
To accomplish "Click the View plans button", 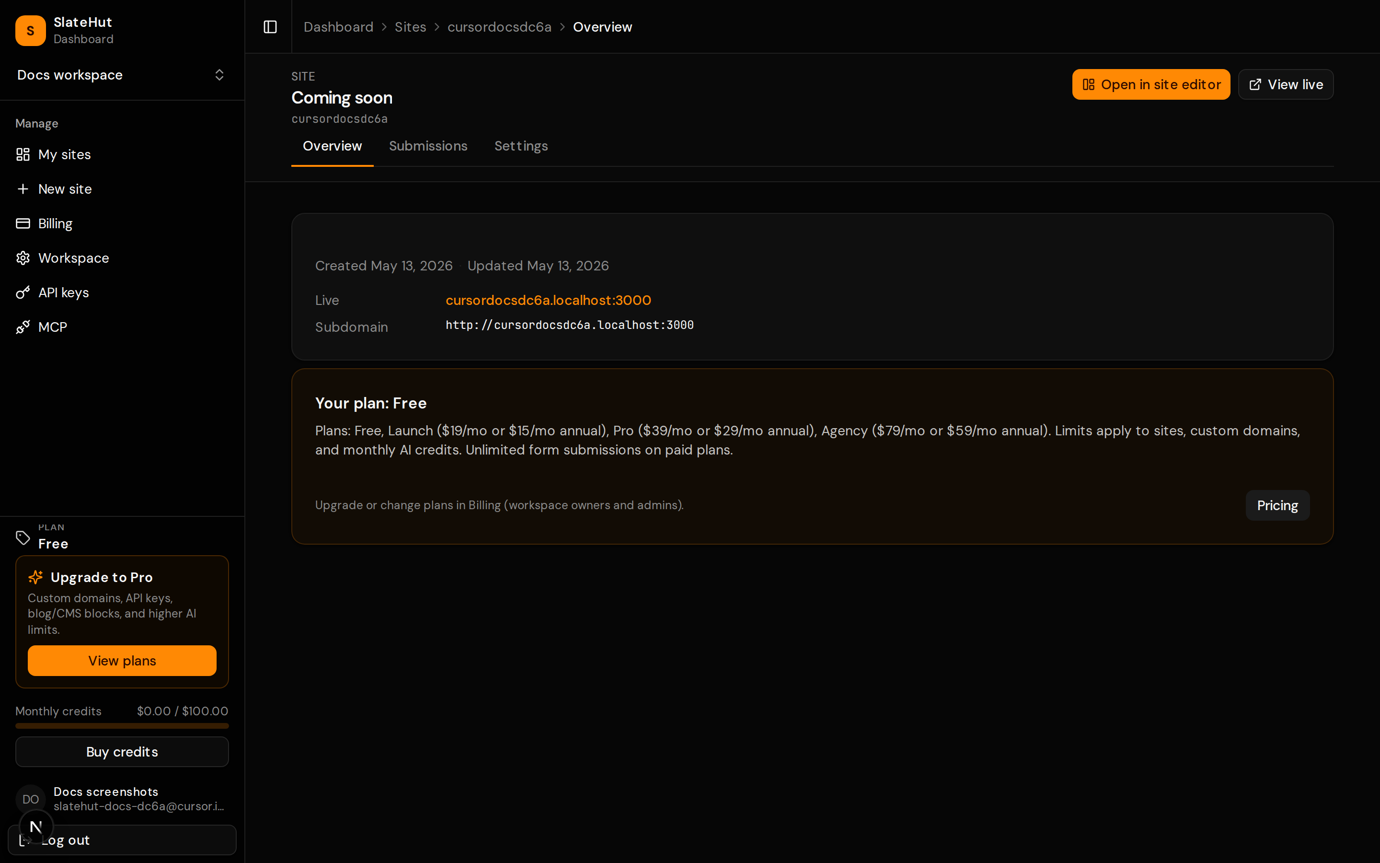I will (x=122, y=660).
